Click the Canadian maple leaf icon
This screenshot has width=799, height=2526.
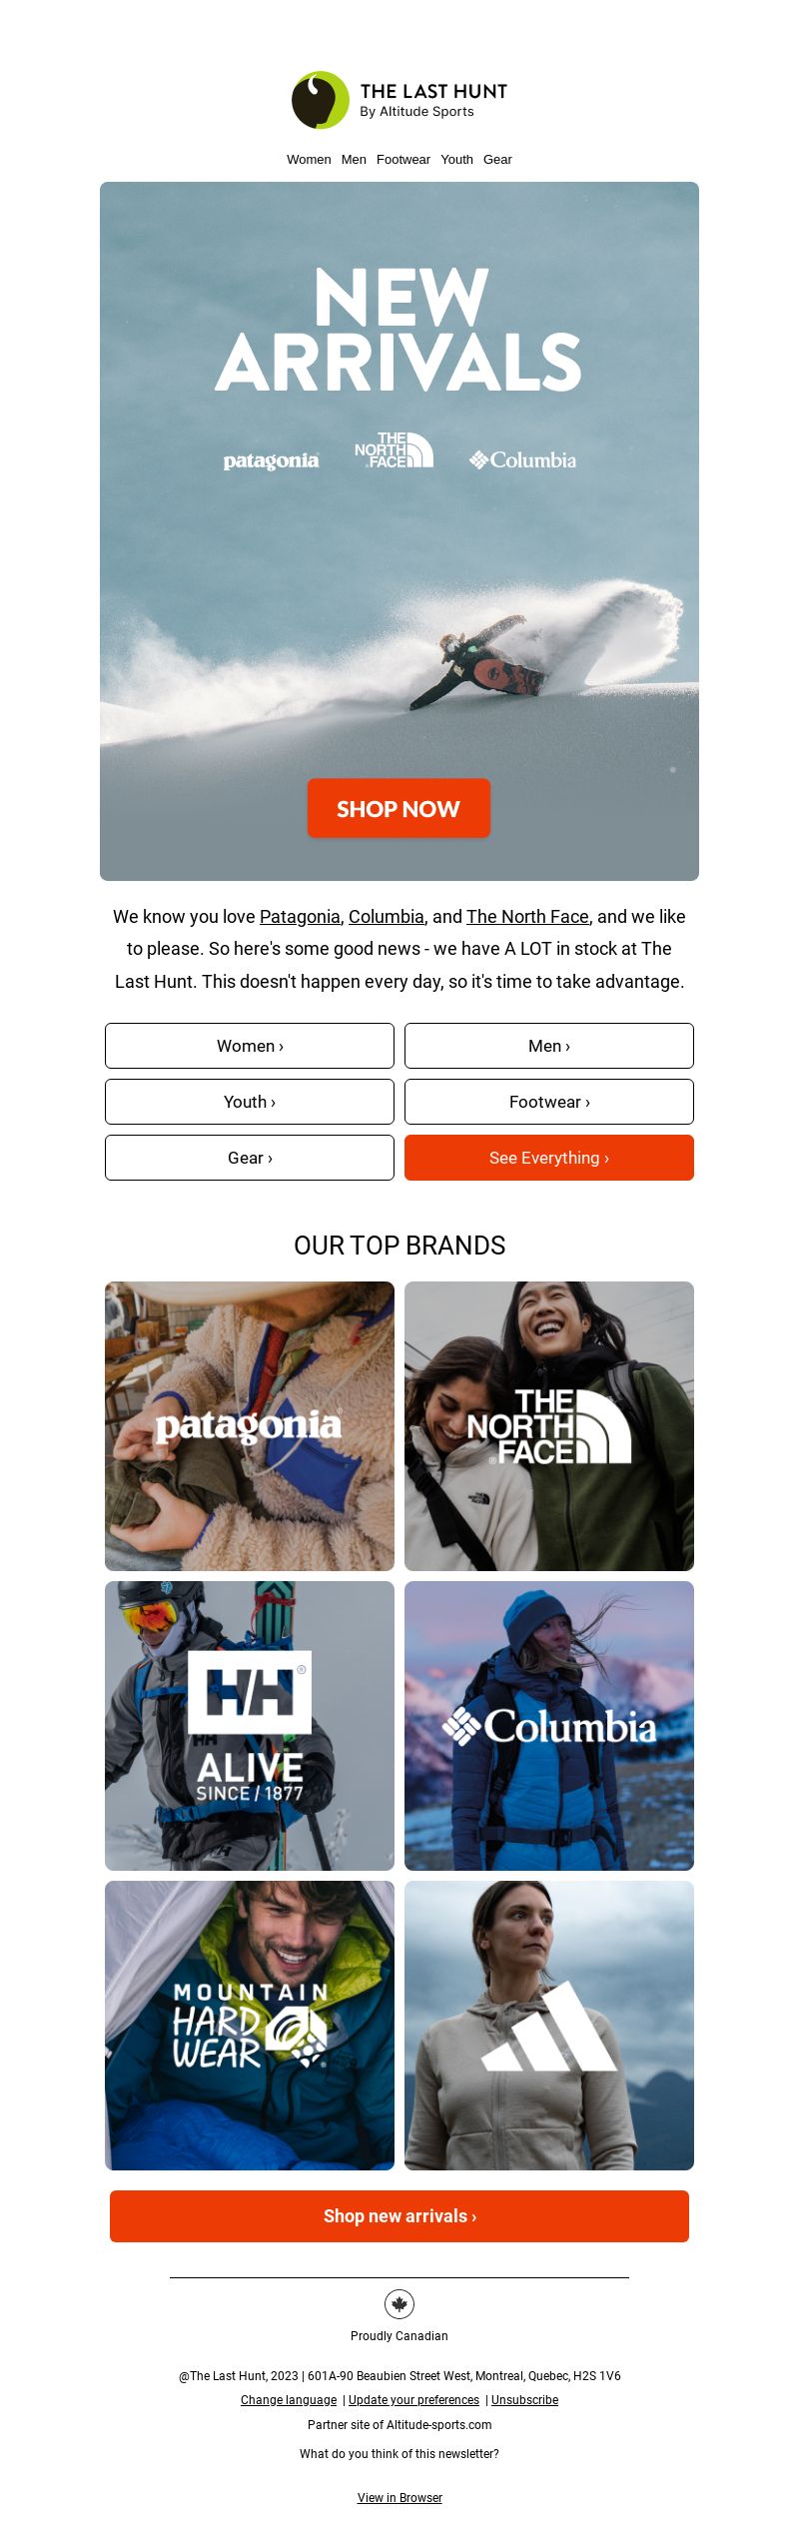[399, 2303]
